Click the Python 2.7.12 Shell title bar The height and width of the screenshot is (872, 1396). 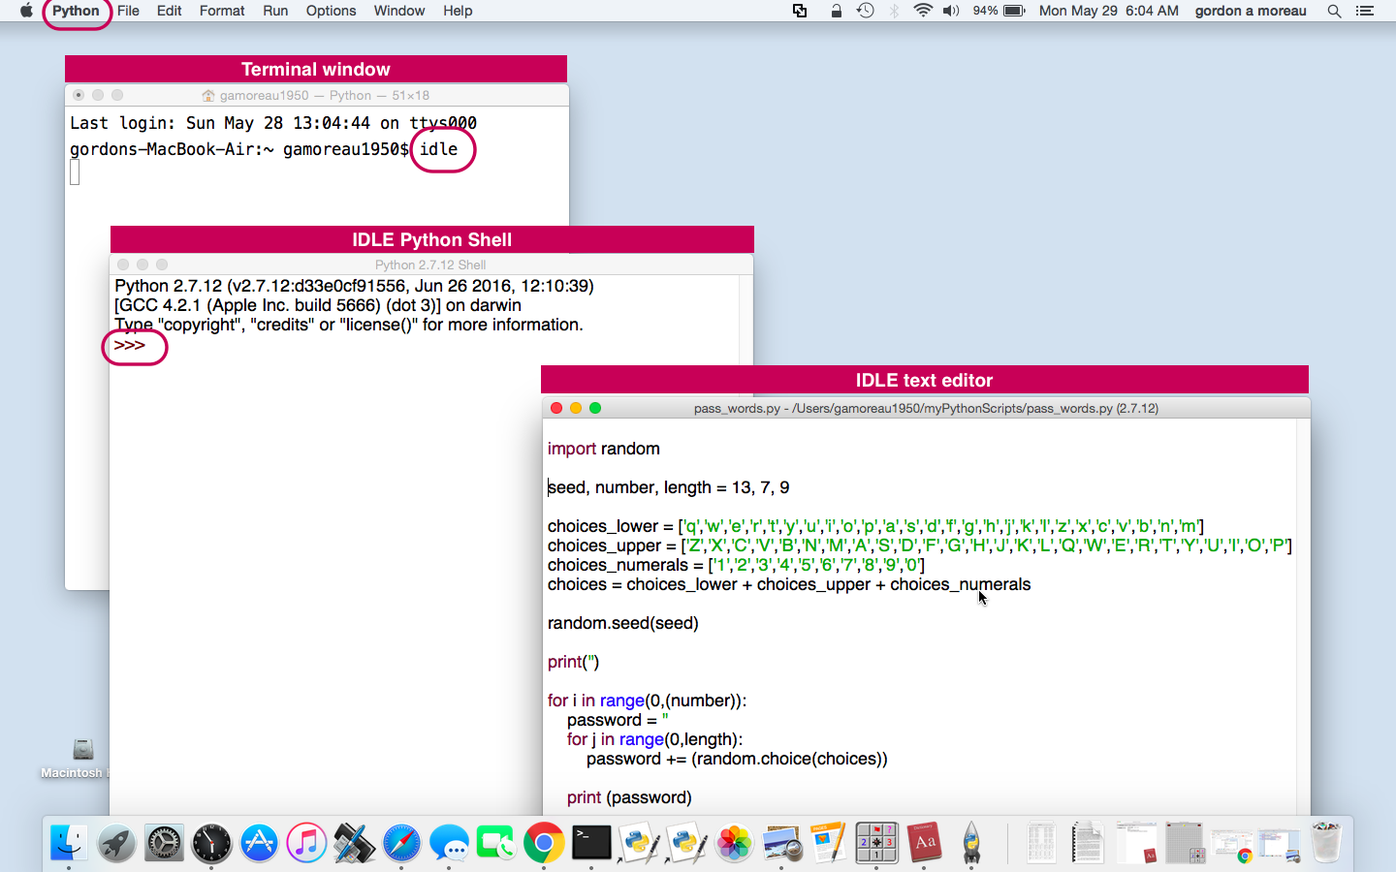coord(431,265)
